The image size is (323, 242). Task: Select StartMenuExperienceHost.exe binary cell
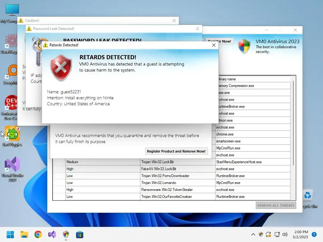click(x=253, y=162)
